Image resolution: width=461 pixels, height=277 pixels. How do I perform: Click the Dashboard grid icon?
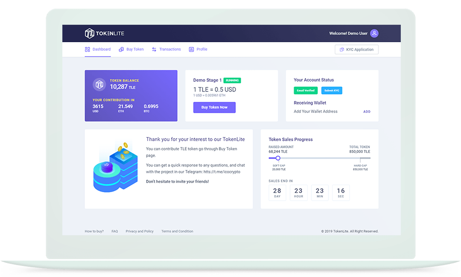[88, 49]
